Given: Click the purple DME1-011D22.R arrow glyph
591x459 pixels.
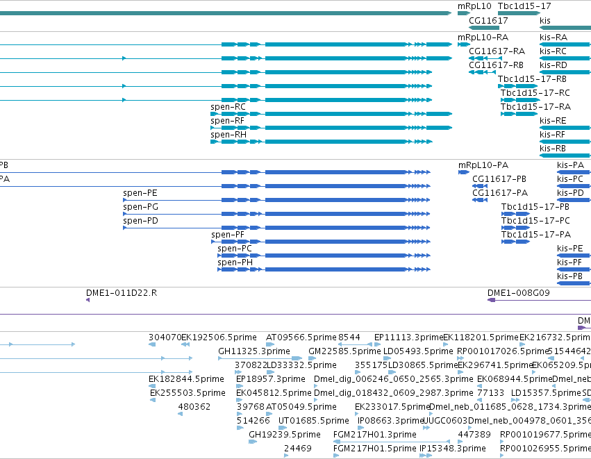Looking at the screenshot, I should [x=88, y=300].
